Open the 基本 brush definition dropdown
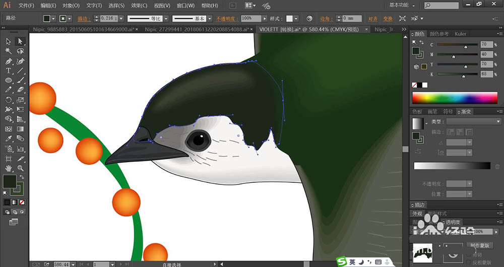 click(210, 19)
